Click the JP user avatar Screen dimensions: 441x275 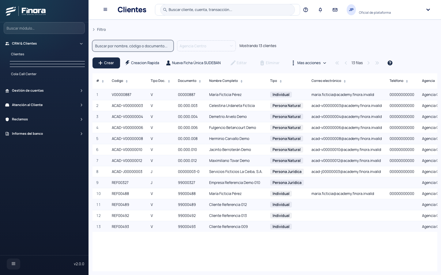coord(351,10)
